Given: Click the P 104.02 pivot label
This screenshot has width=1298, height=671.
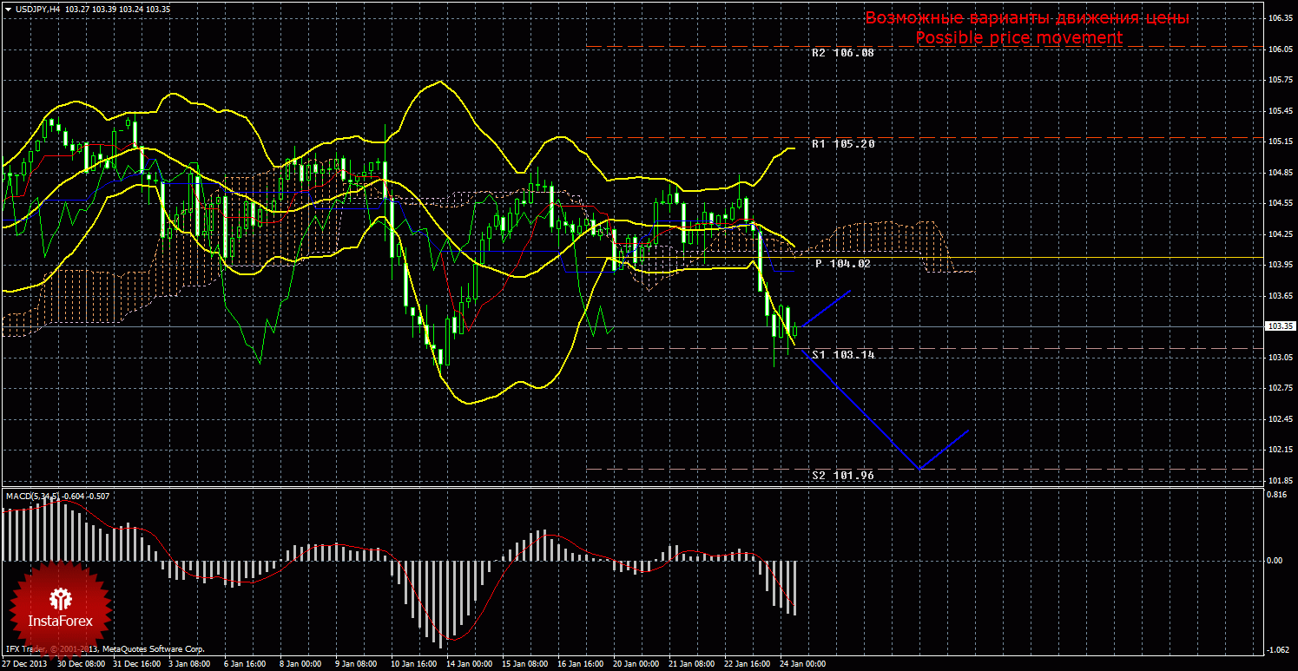Looking at the screenshot, I should point(843,263).
